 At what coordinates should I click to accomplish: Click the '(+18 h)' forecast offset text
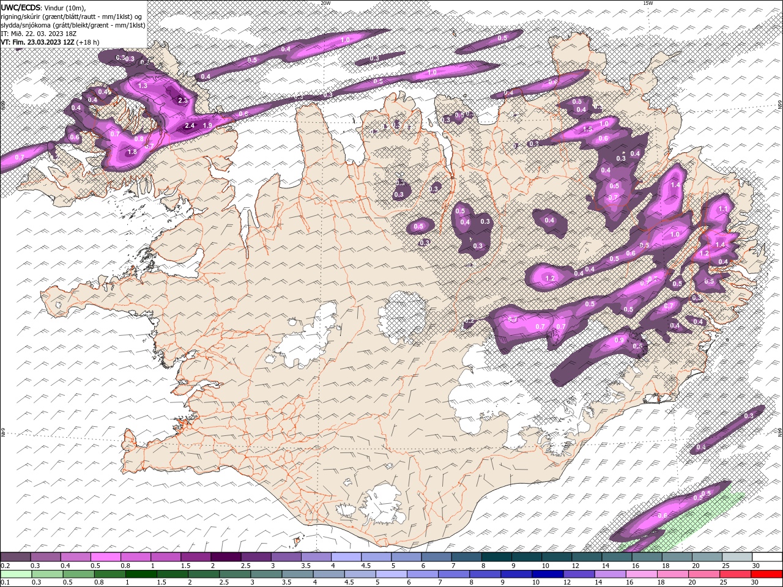pyautogui.click(x=88, y=42)
